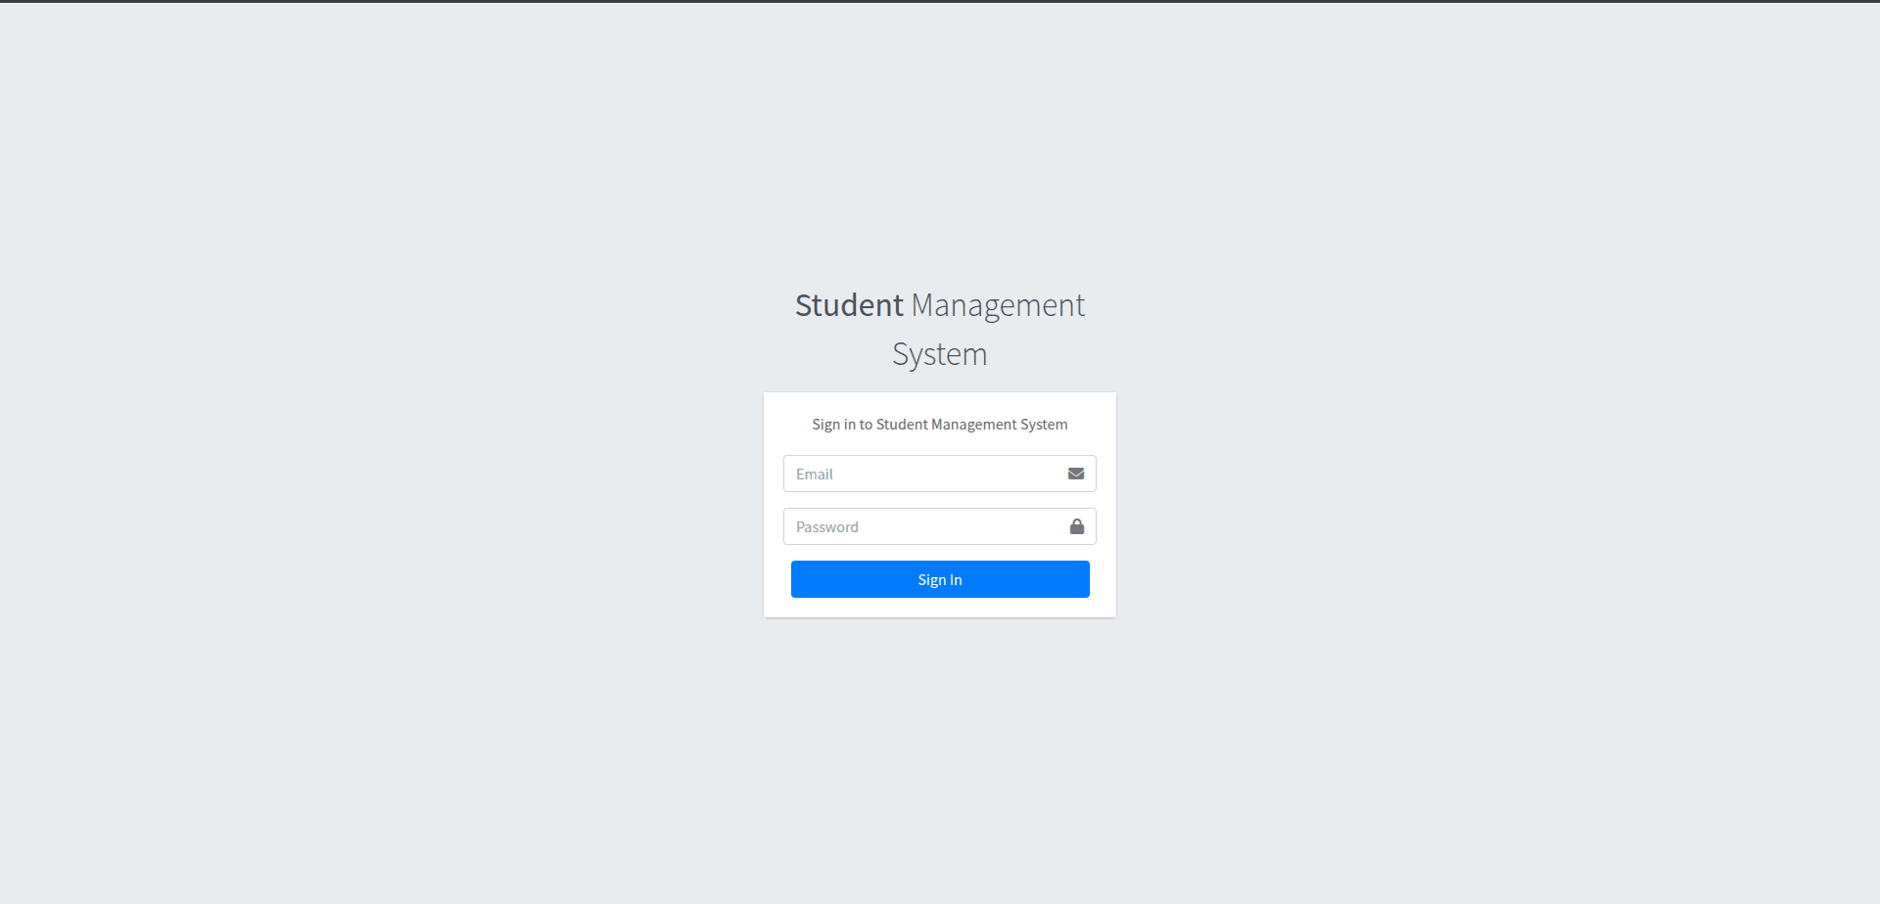1880x904 pixels.
Task: Click the bold word 'Student' in the title
Action: tap(848, 304)
